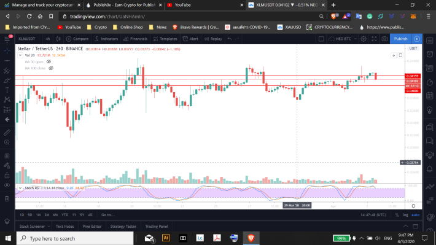Open the TradingView main menu icon
This screenshot has height=245, width=436.
pyautogui.click(x=7, y=39)
